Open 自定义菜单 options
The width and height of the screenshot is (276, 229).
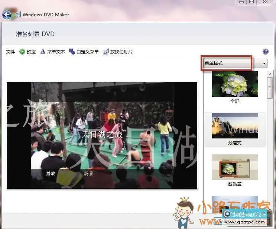tap(84, 52)
